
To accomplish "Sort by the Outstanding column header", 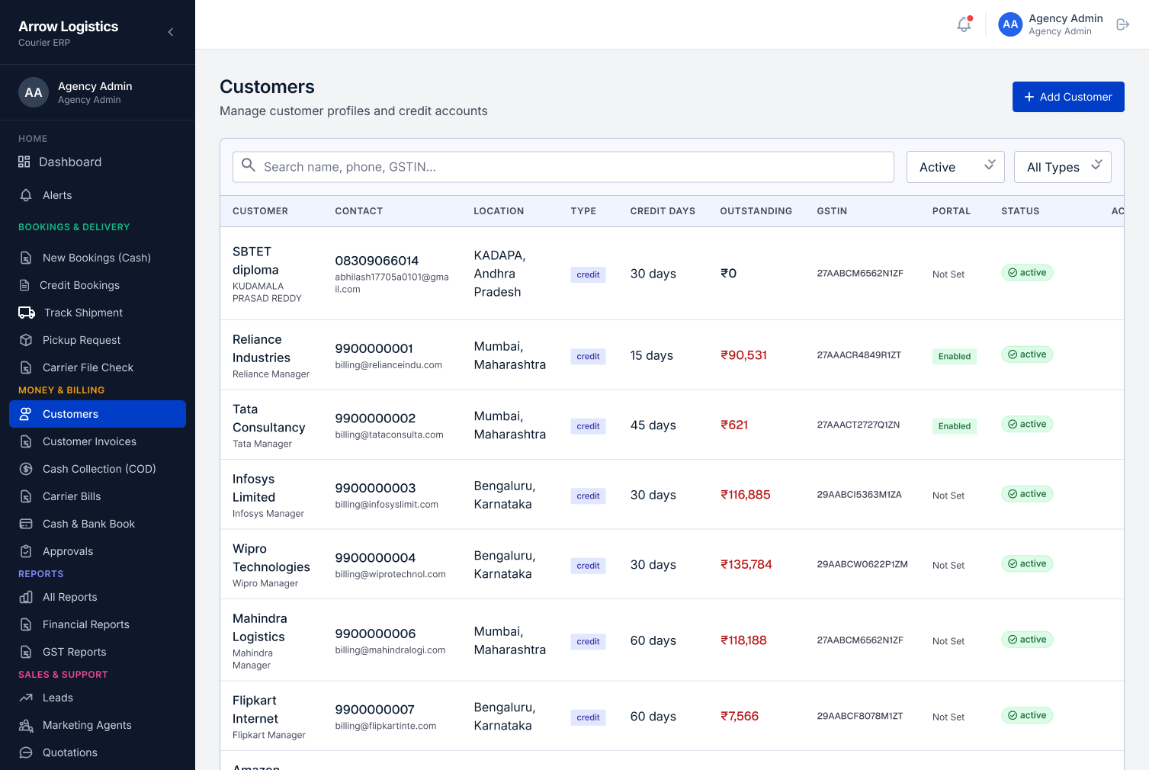I will click(756, 211).
